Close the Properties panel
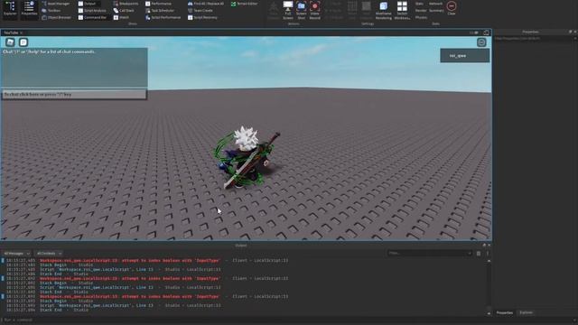Viewport: 578px width, 325px height. (x=575, y=32)
